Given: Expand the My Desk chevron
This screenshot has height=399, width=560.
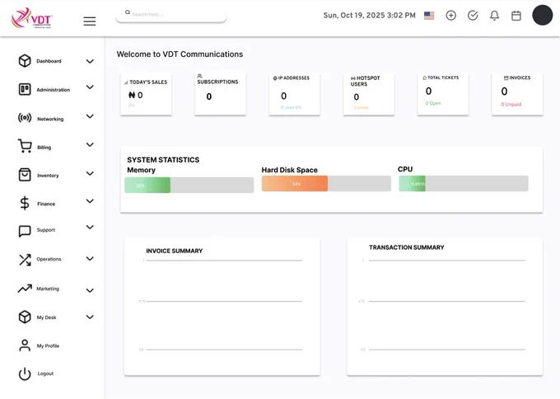Looking at the screenshot, I should coord(90,317).
